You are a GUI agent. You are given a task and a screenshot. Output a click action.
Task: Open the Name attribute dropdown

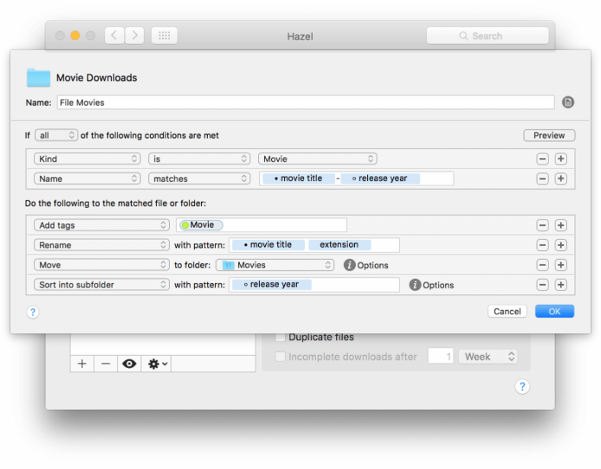87,179
